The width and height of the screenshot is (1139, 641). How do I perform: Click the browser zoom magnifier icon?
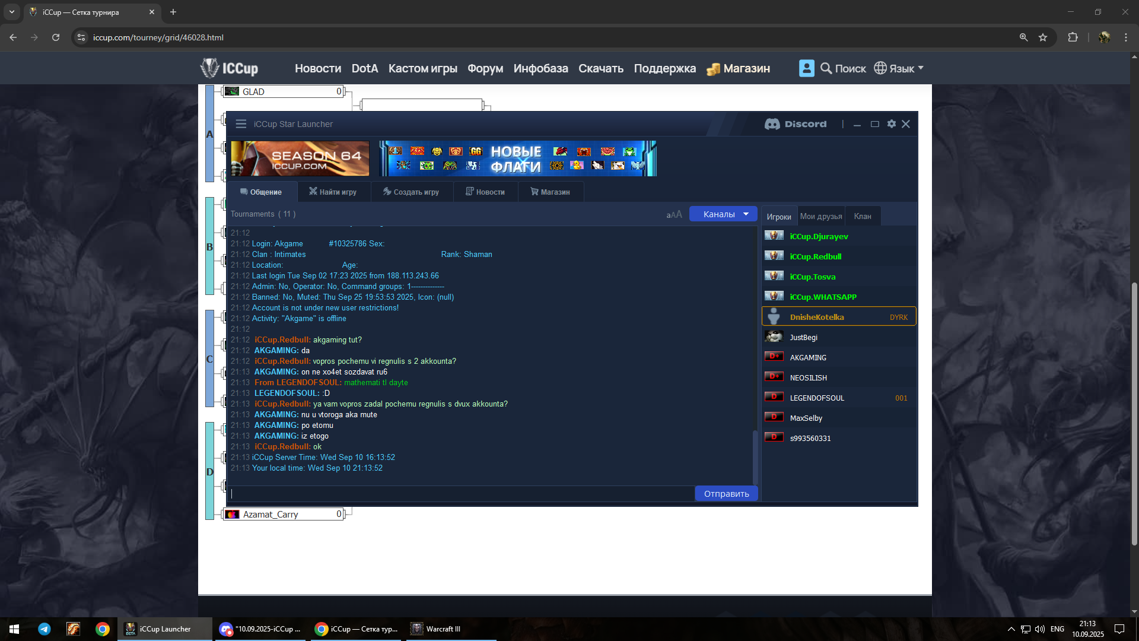click(x=1023, y=37)
